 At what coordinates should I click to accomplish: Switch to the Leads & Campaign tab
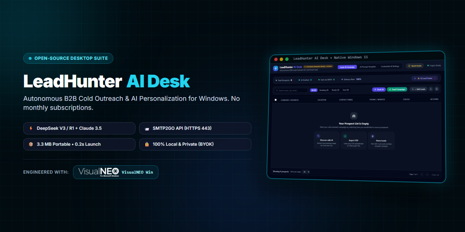347,67
